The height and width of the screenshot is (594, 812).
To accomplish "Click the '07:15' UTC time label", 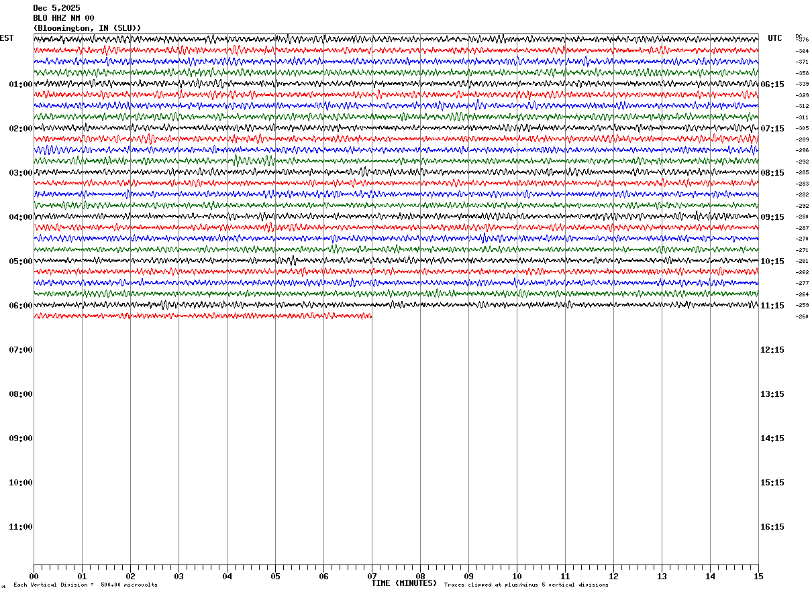I will (x=772, y=129).
